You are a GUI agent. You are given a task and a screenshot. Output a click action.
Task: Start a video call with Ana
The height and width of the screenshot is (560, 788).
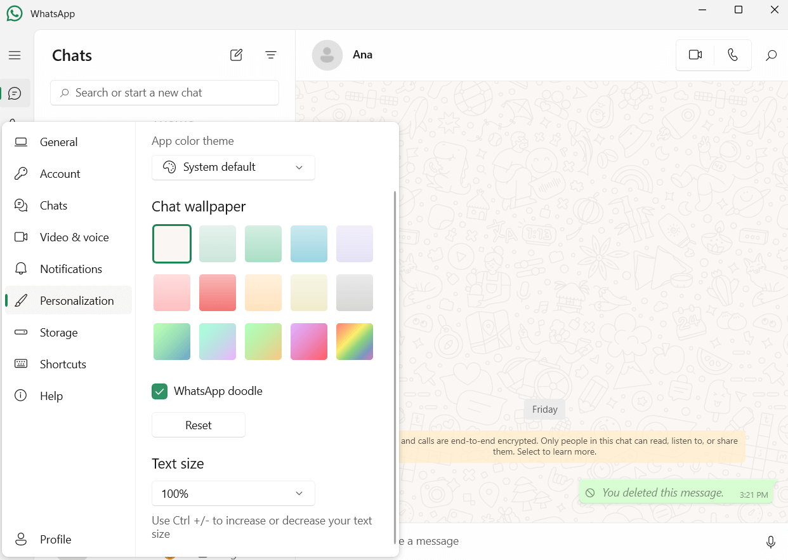[695, 55]
